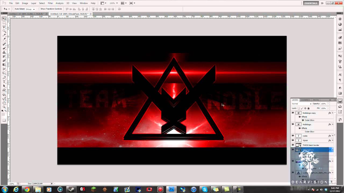Viewport: 344px width, 193px height.
Task: Select the Clone Stamp tool
Action: tap(4, 52)
